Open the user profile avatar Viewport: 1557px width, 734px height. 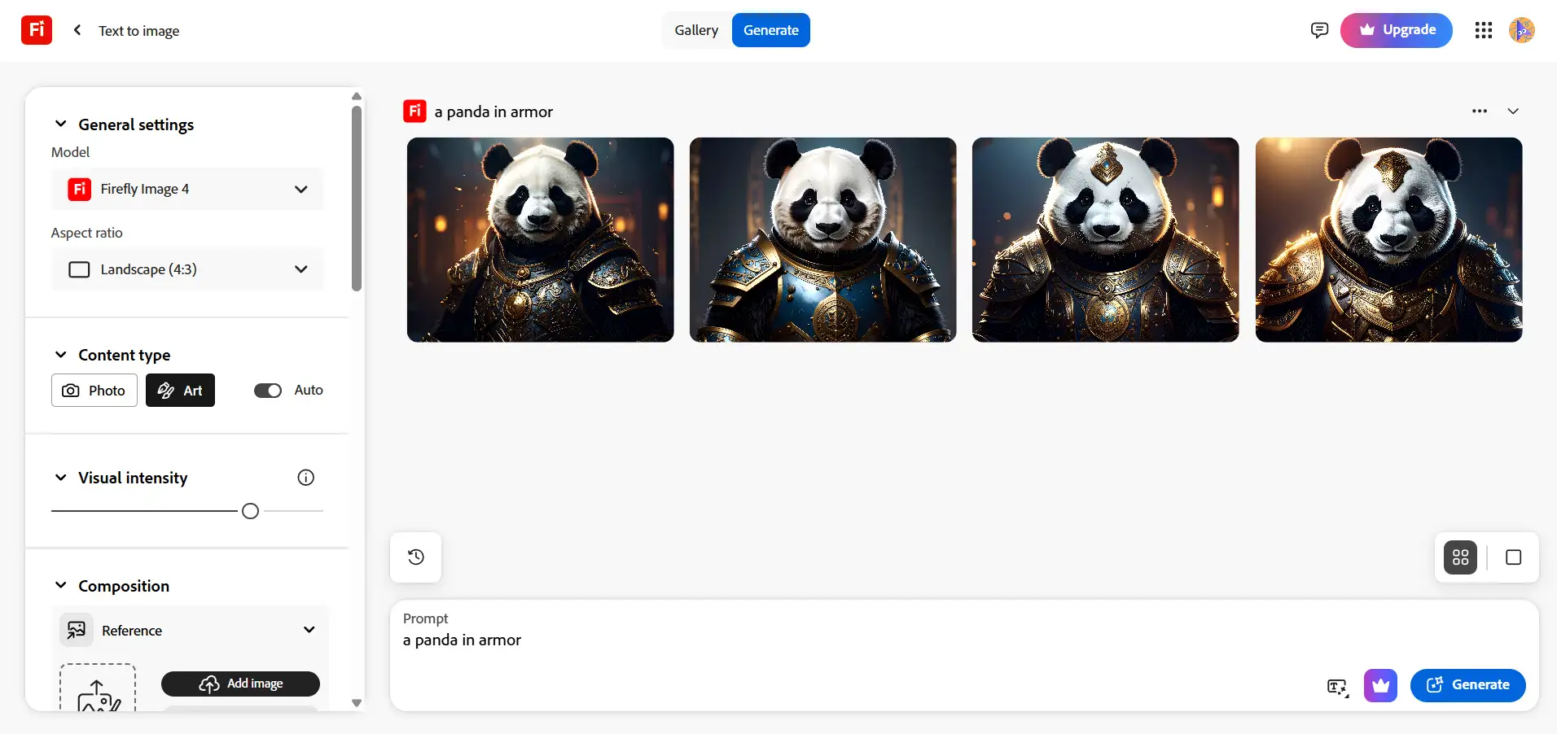[x=1521, y=30]
